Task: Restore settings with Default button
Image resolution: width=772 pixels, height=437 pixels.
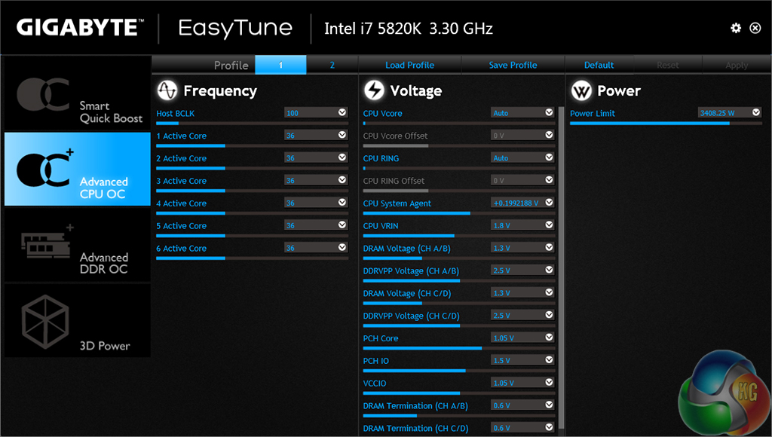Action: point(599,65)
